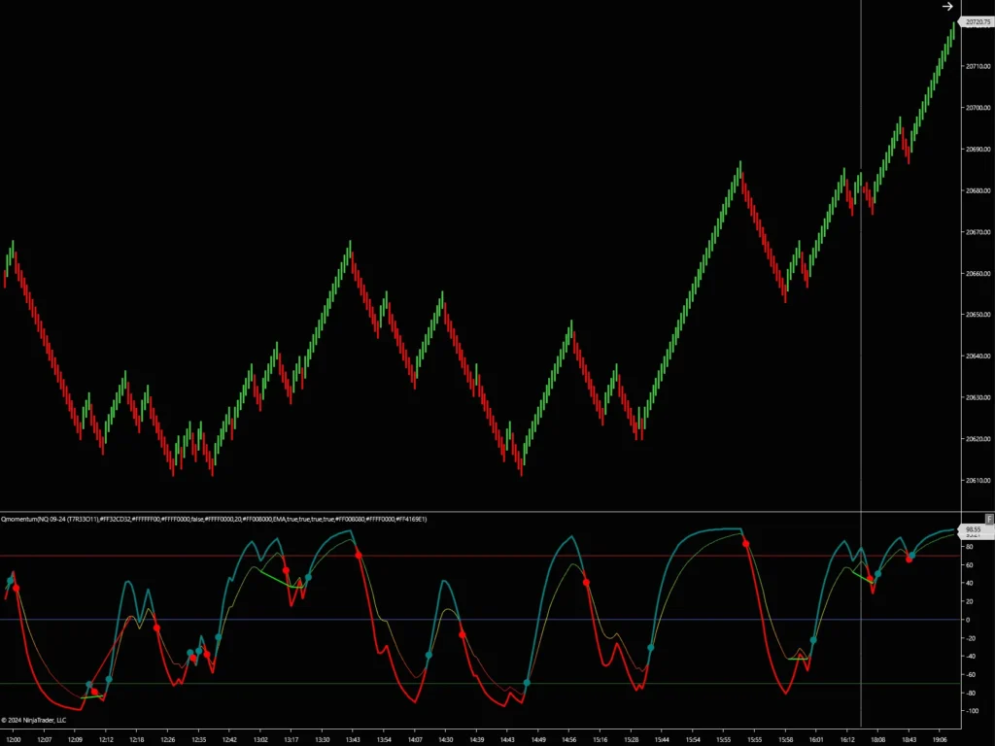Click the teal signal dot above the 16:01 label
The height and width of the screenshot is (746, 995).
coord(813,640)
